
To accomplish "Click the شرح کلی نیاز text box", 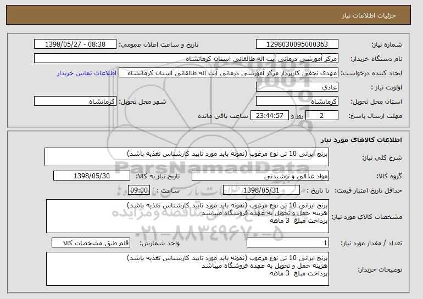I will [187, 157].
